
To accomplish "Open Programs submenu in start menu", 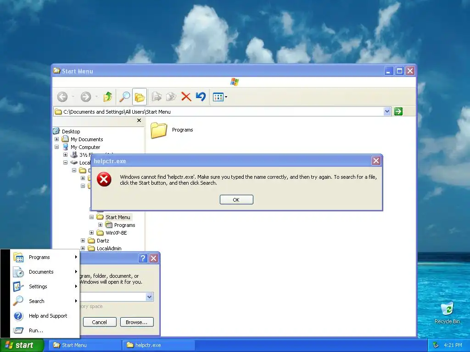I will (x=45, y=257).
